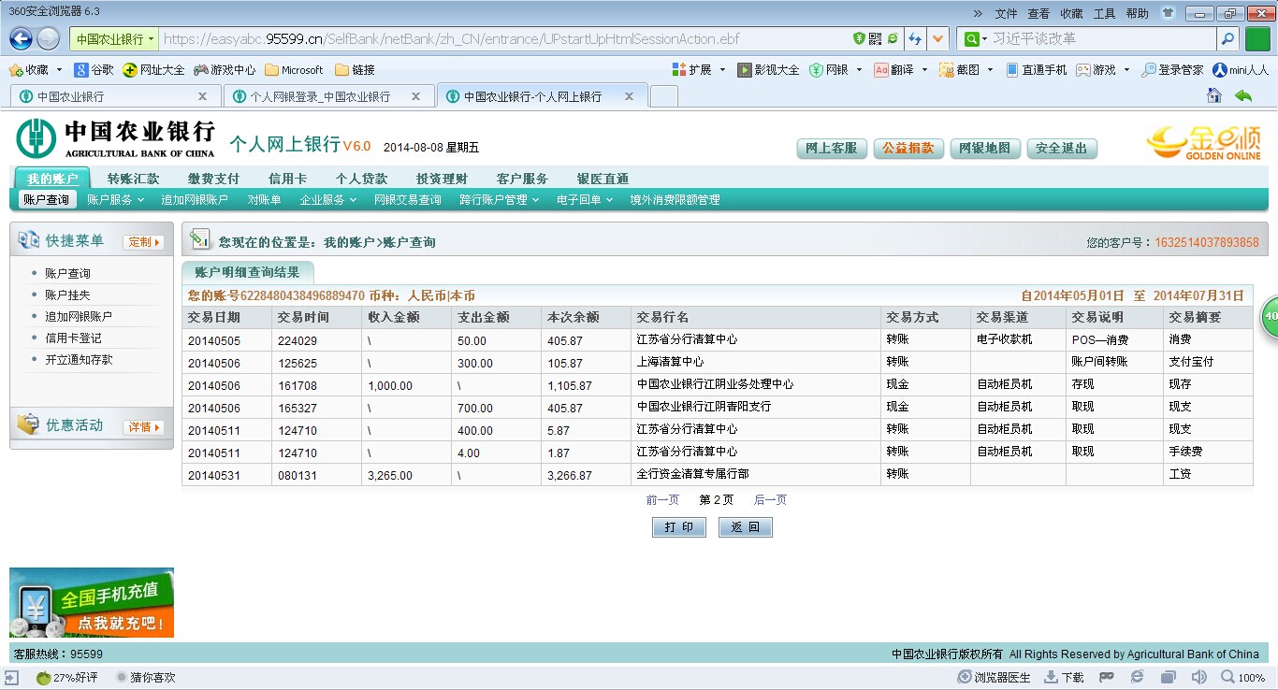Open the 跨行账户管理 dropdown

pyautogui.click(x=499, y=199)
